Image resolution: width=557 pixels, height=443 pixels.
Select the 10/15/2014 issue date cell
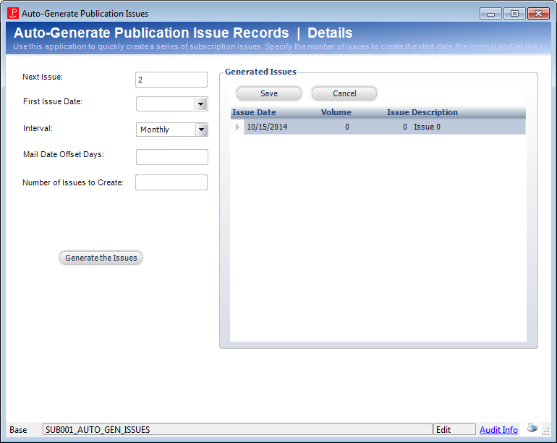click(x=267, y=127)
